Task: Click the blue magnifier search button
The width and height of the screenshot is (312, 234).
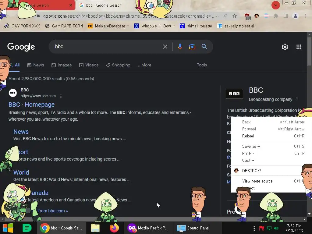Action: pyautogui.click(x=204, y=47)
